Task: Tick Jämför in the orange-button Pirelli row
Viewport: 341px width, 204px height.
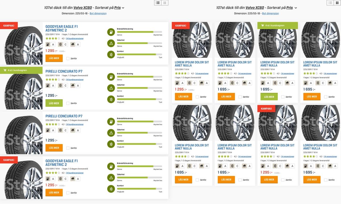Action: pos(68,148)
